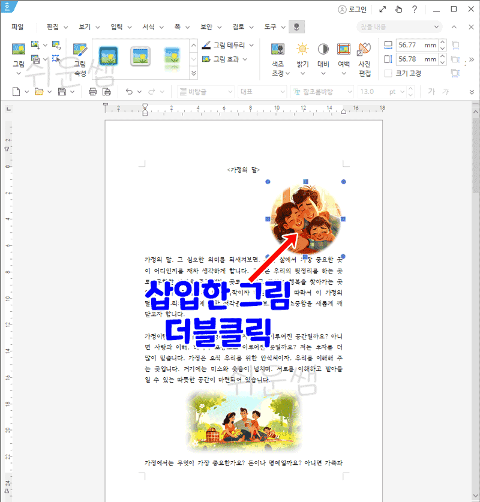Open the 서식 menu
The width and height of the screenshot is (480, 502).
pyautogui.click(x=149, y=27)
